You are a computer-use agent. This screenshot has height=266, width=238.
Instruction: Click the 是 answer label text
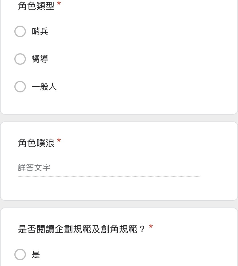tap(36, 254)
